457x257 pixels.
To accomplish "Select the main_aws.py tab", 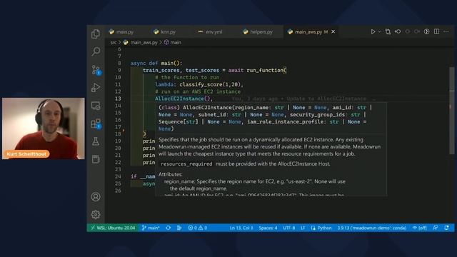I will click(308, 31).
